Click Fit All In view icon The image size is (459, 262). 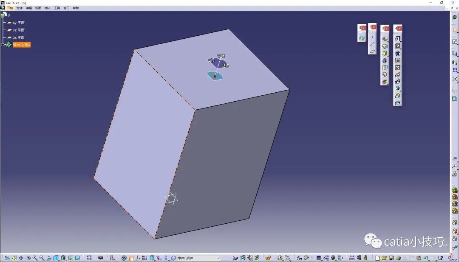(x=14, y=258)
